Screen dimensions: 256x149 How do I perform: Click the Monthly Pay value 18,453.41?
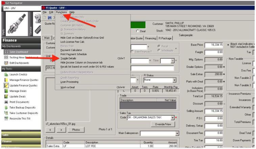point(171,91)
